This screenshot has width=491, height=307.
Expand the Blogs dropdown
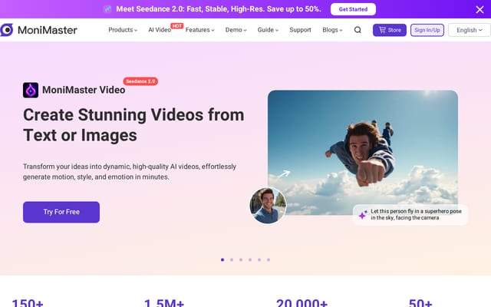click(332, 30)
